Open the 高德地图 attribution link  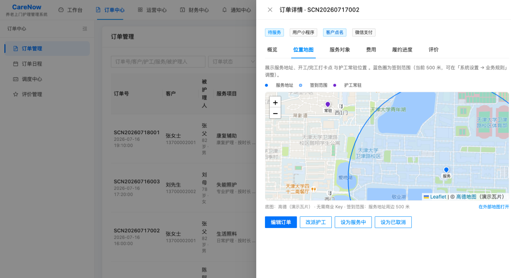tap(466, 197)
